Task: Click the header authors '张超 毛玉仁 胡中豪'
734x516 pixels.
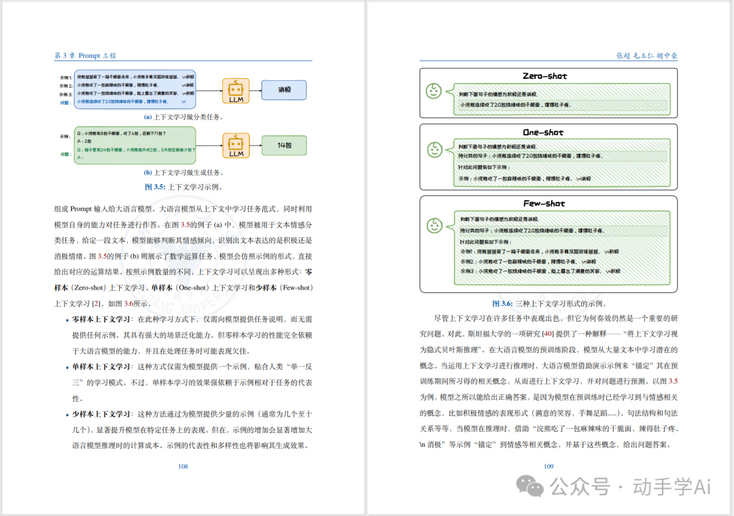Action: pyautogui.click(x=646, y=55)
